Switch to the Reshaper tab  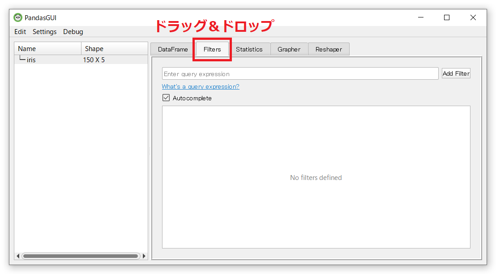coord(329,49)
